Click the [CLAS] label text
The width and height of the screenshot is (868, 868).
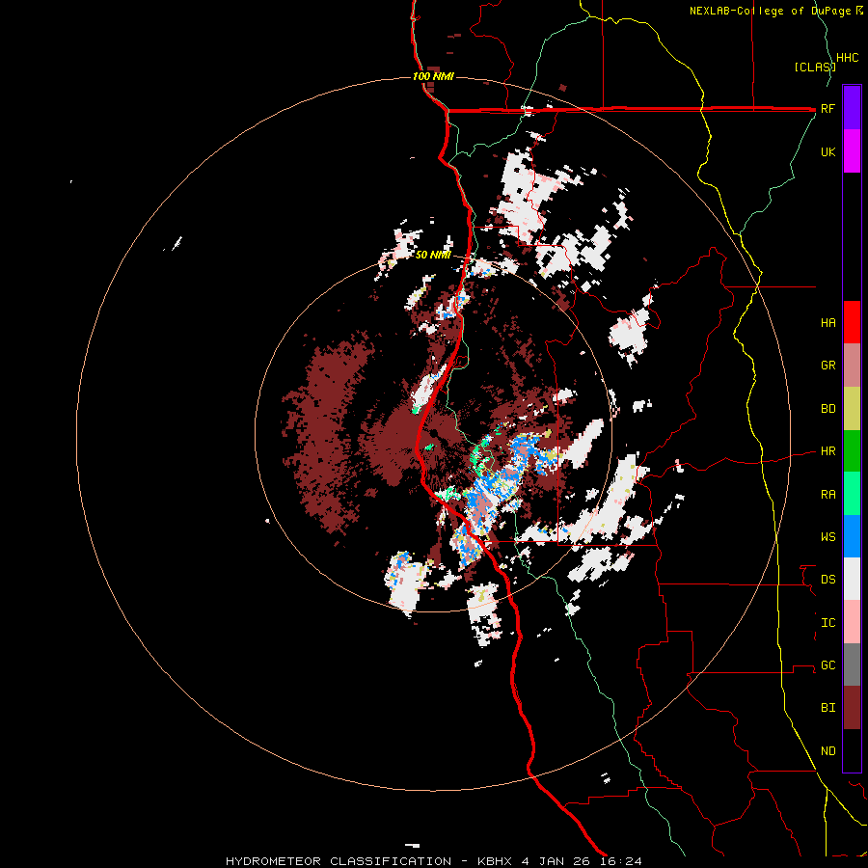pyautogui.click(x=814, y=67)
